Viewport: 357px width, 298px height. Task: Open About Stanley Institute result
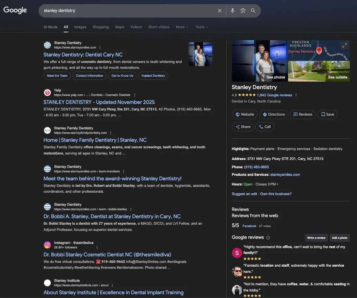click(113, 292)
